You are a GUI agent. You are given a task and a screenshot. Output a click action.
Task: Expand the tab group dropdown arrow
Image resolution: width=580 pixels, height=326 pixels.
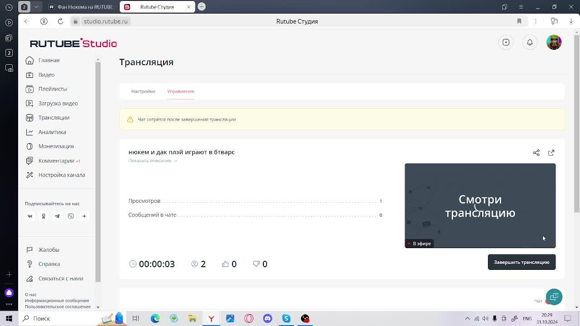36,7
